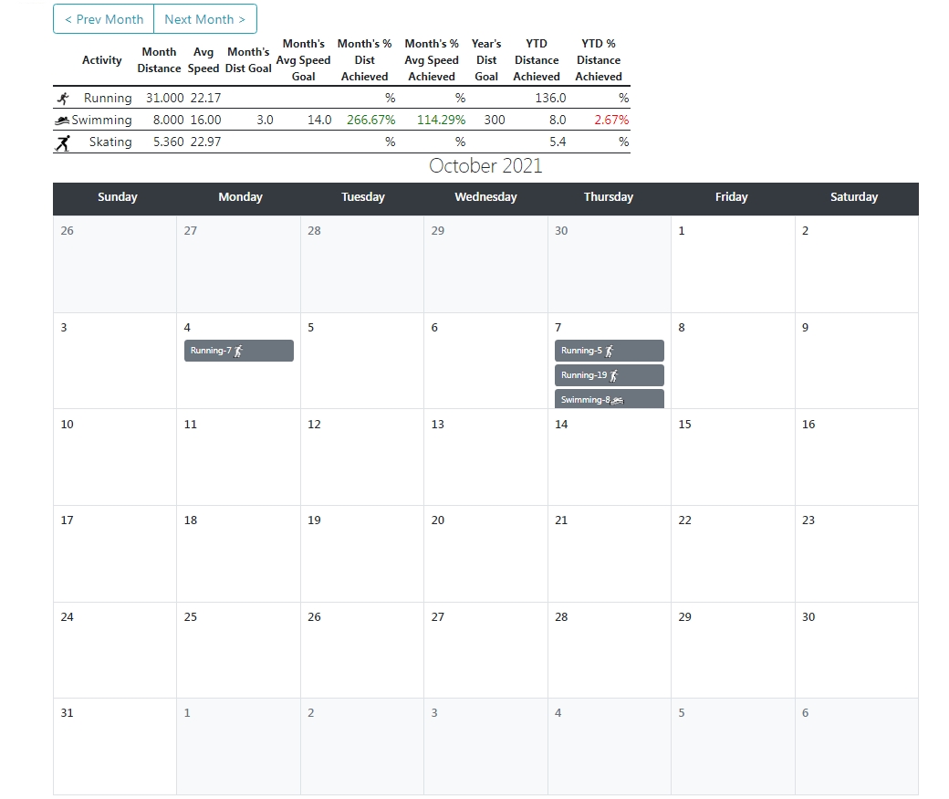Click Swimming's 266.67% month distance achieved value
This screenshot has width=949, height=799.
370,121
